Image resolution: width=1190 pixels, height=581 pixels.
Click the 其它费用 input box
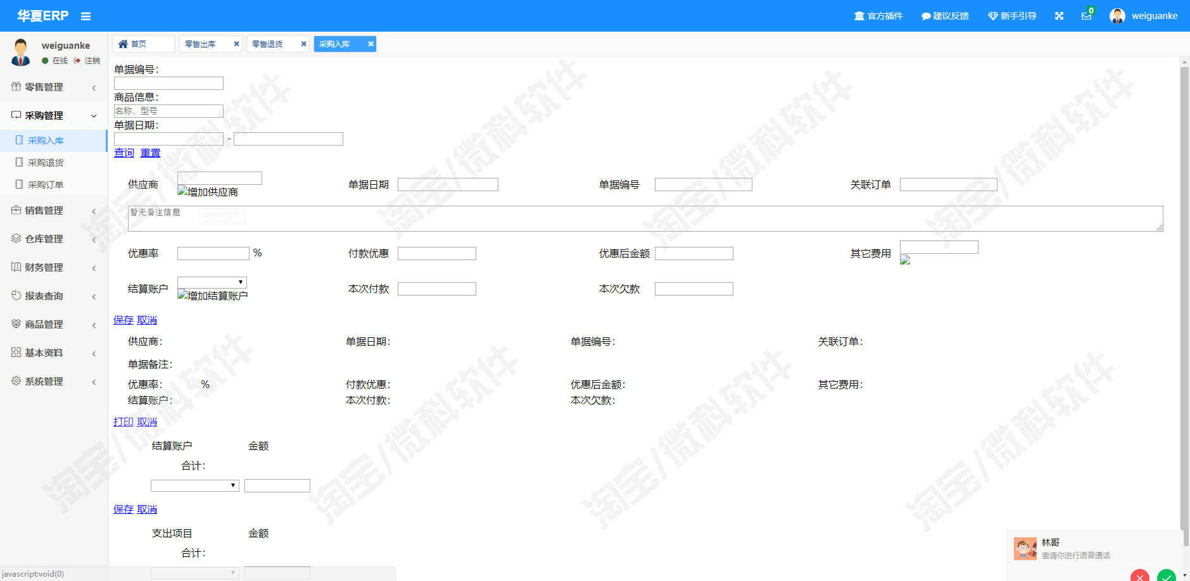[x=939, y=247]
